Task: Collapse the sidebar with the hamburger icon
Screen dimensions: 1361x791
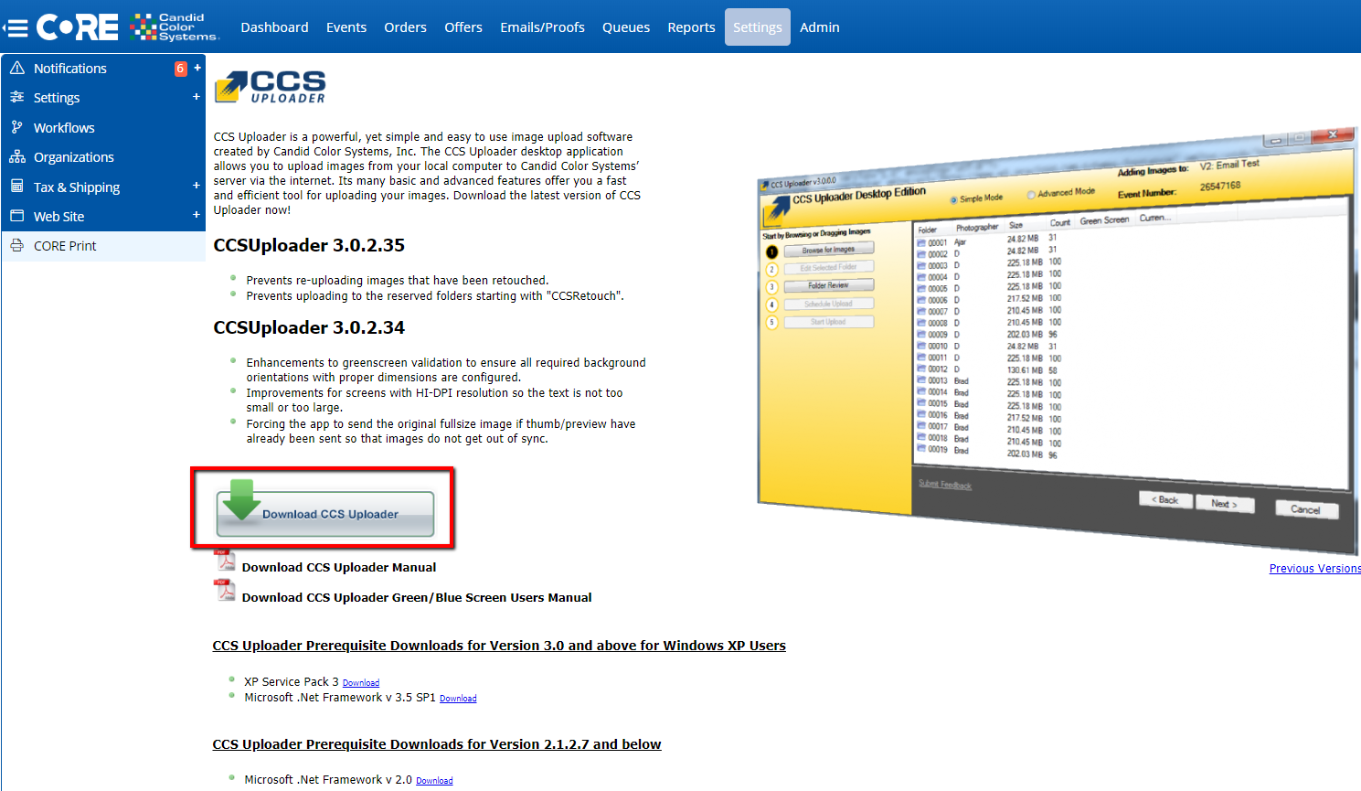Action: [x=16, y=27]
